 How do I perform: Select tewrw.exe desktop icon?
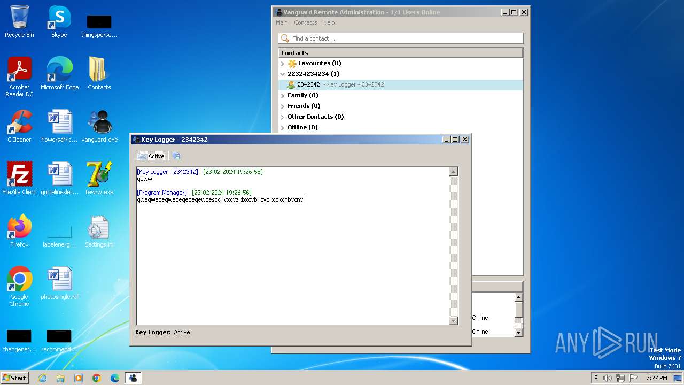tap(99, 179)
